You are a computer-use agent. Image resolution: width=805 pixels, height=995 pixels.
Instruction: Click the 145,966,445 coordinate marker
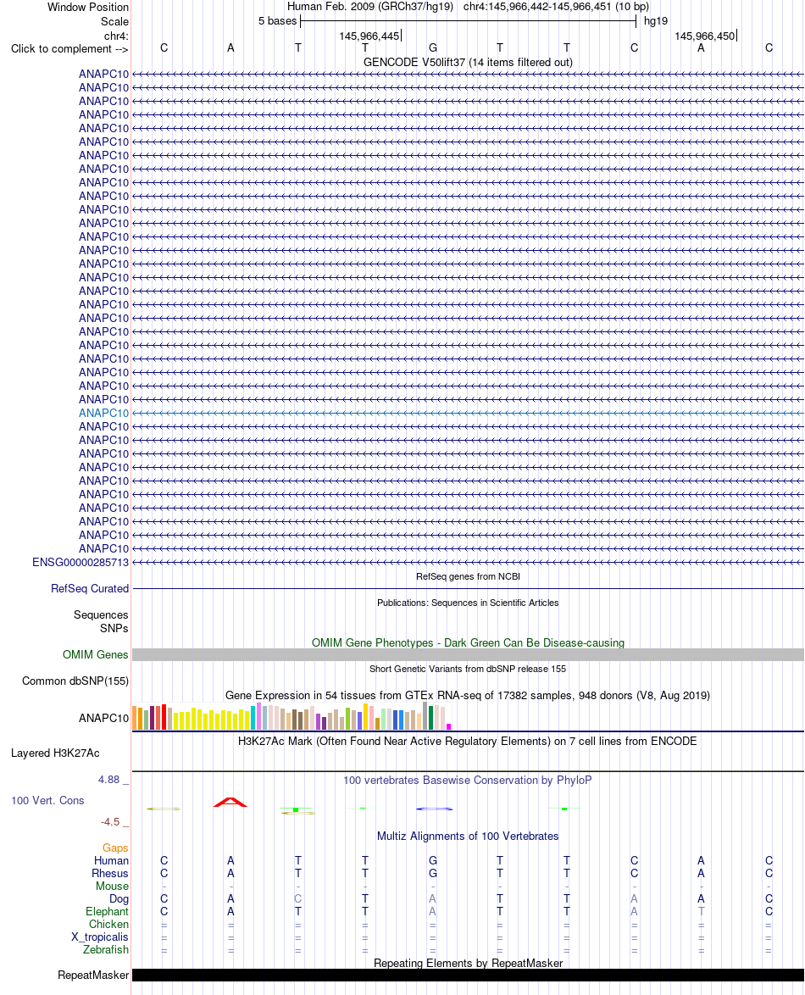369,36
